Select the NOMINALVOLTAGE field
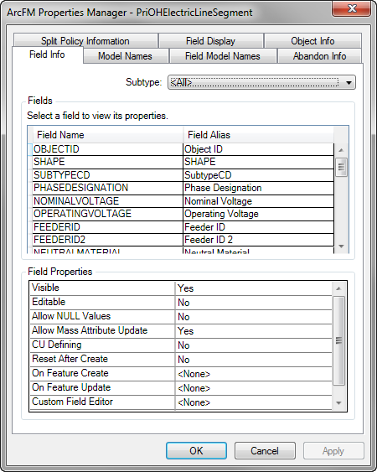 pyautogui.click(x=108, y=200)
